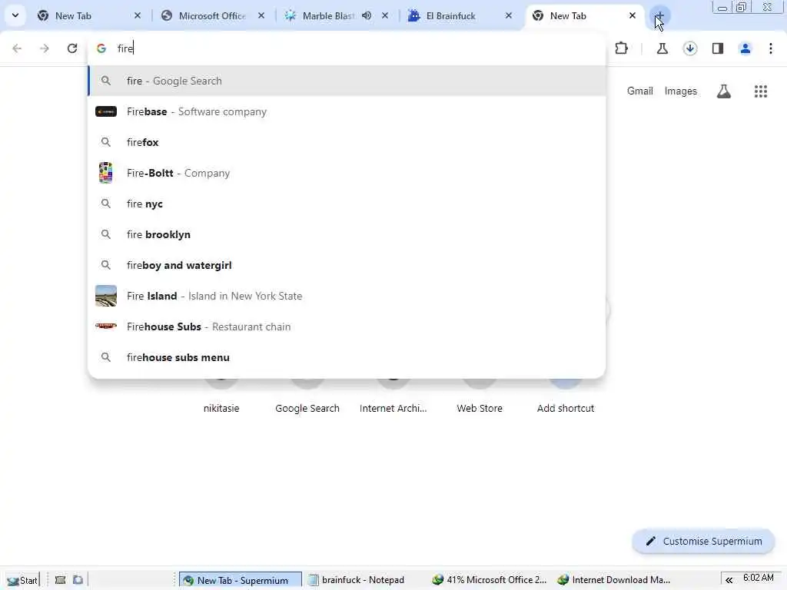Open Images link

(681, 91)
